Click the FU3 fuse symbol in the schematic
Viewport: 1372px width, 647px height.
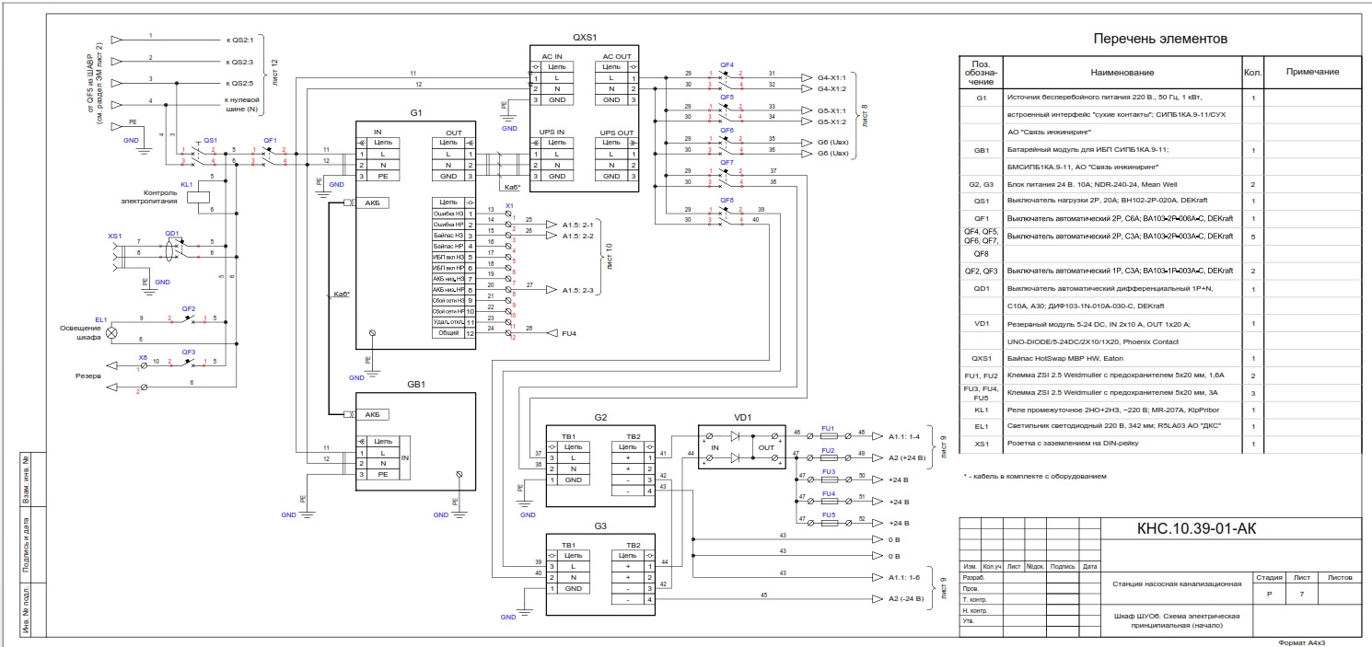pos(828,479)
